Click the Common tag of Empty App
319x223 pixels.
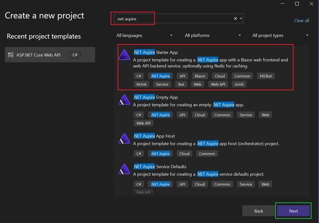222,115
